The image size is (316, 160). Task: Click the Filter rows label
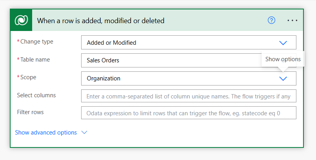coord(30,112)
